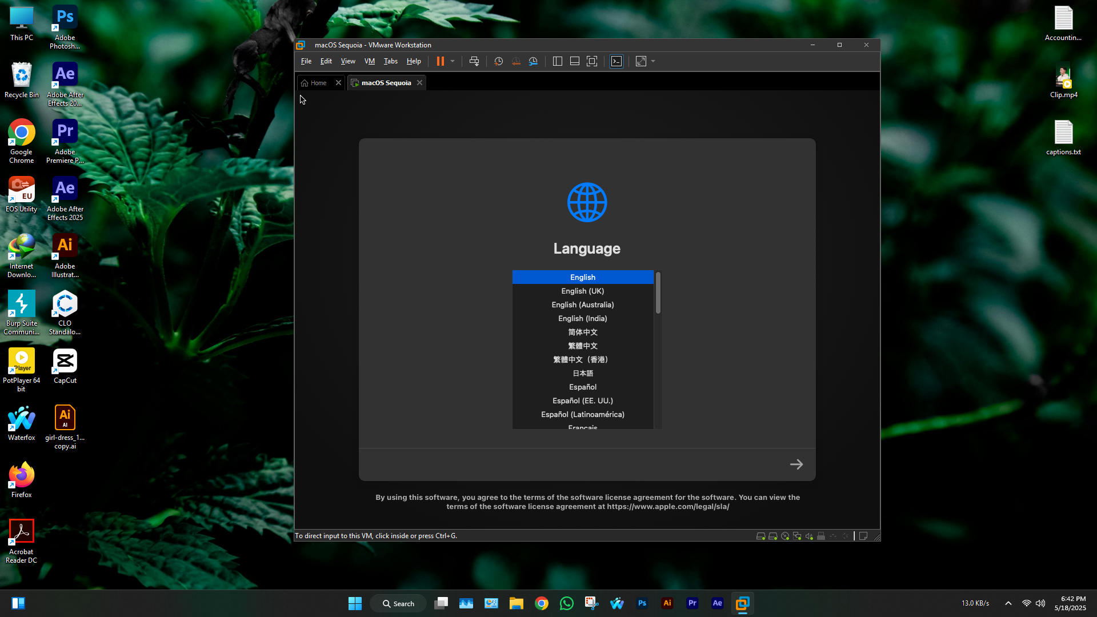Viewport: 1097px width, 617px height.
Task: Switch to the Home tab
Action: coord(318,83)
